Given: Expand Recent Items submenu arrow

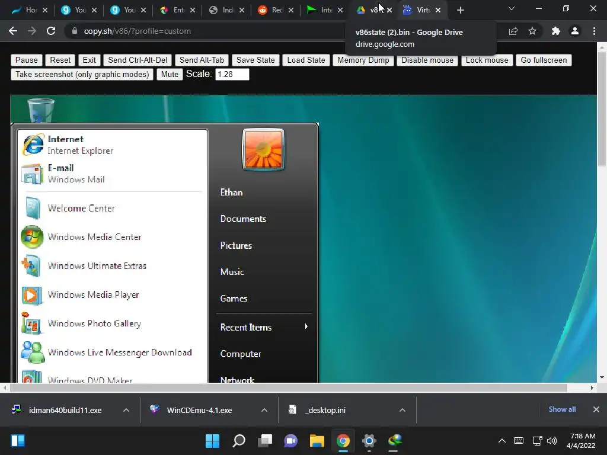Looking at the screenshot, I should (x=306, y=326).
